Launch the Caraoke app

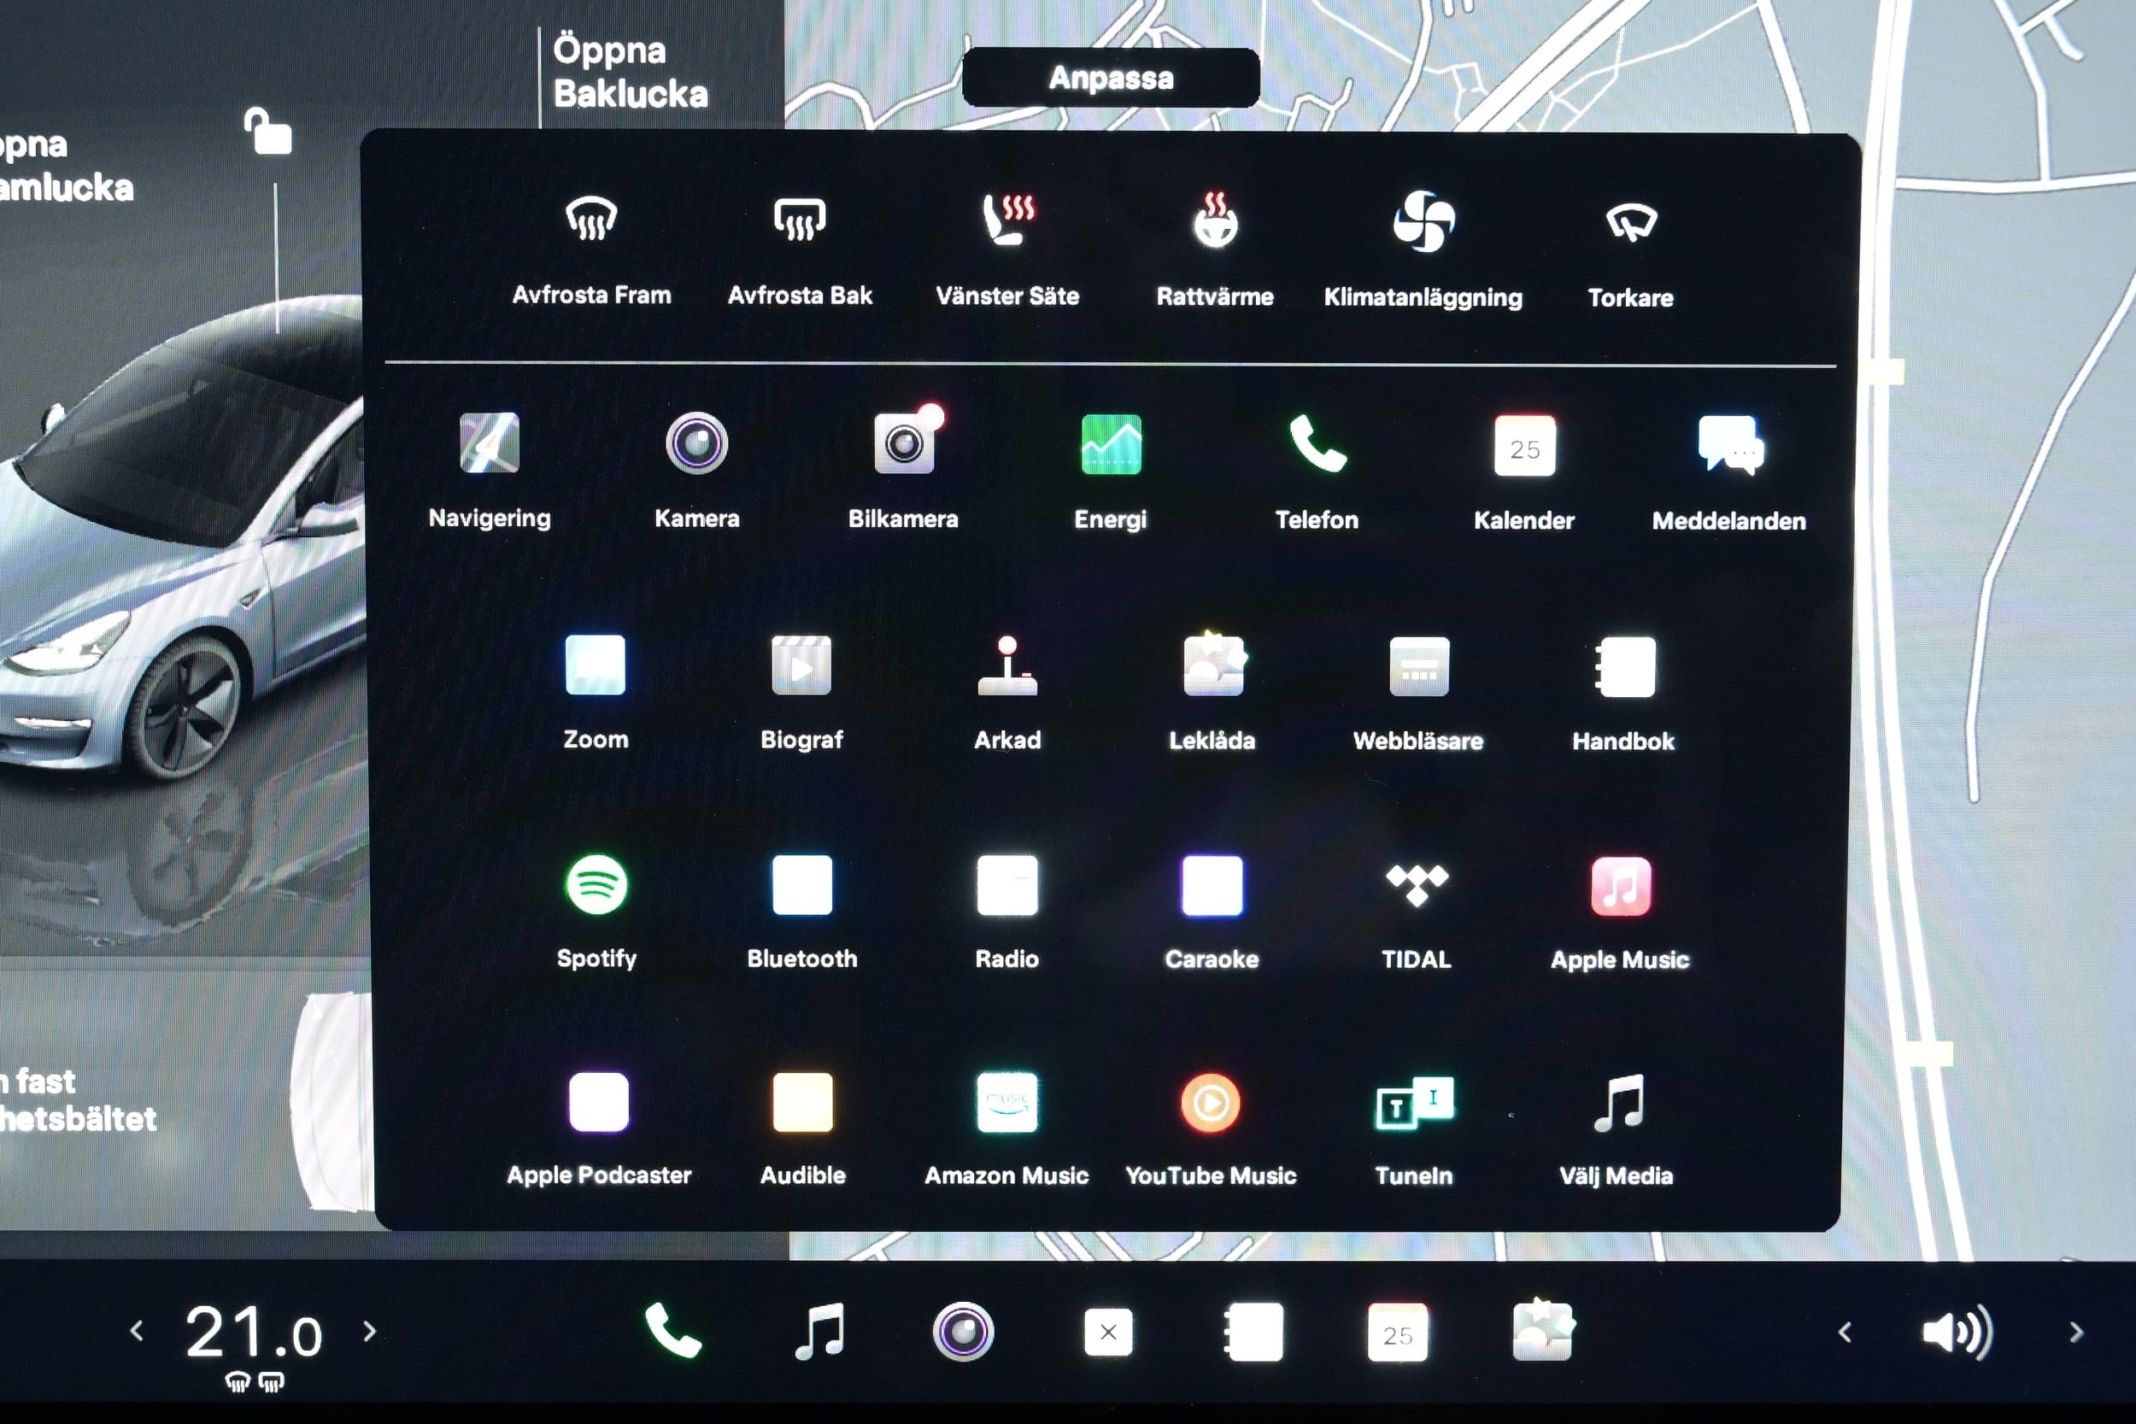[1212, 911]
